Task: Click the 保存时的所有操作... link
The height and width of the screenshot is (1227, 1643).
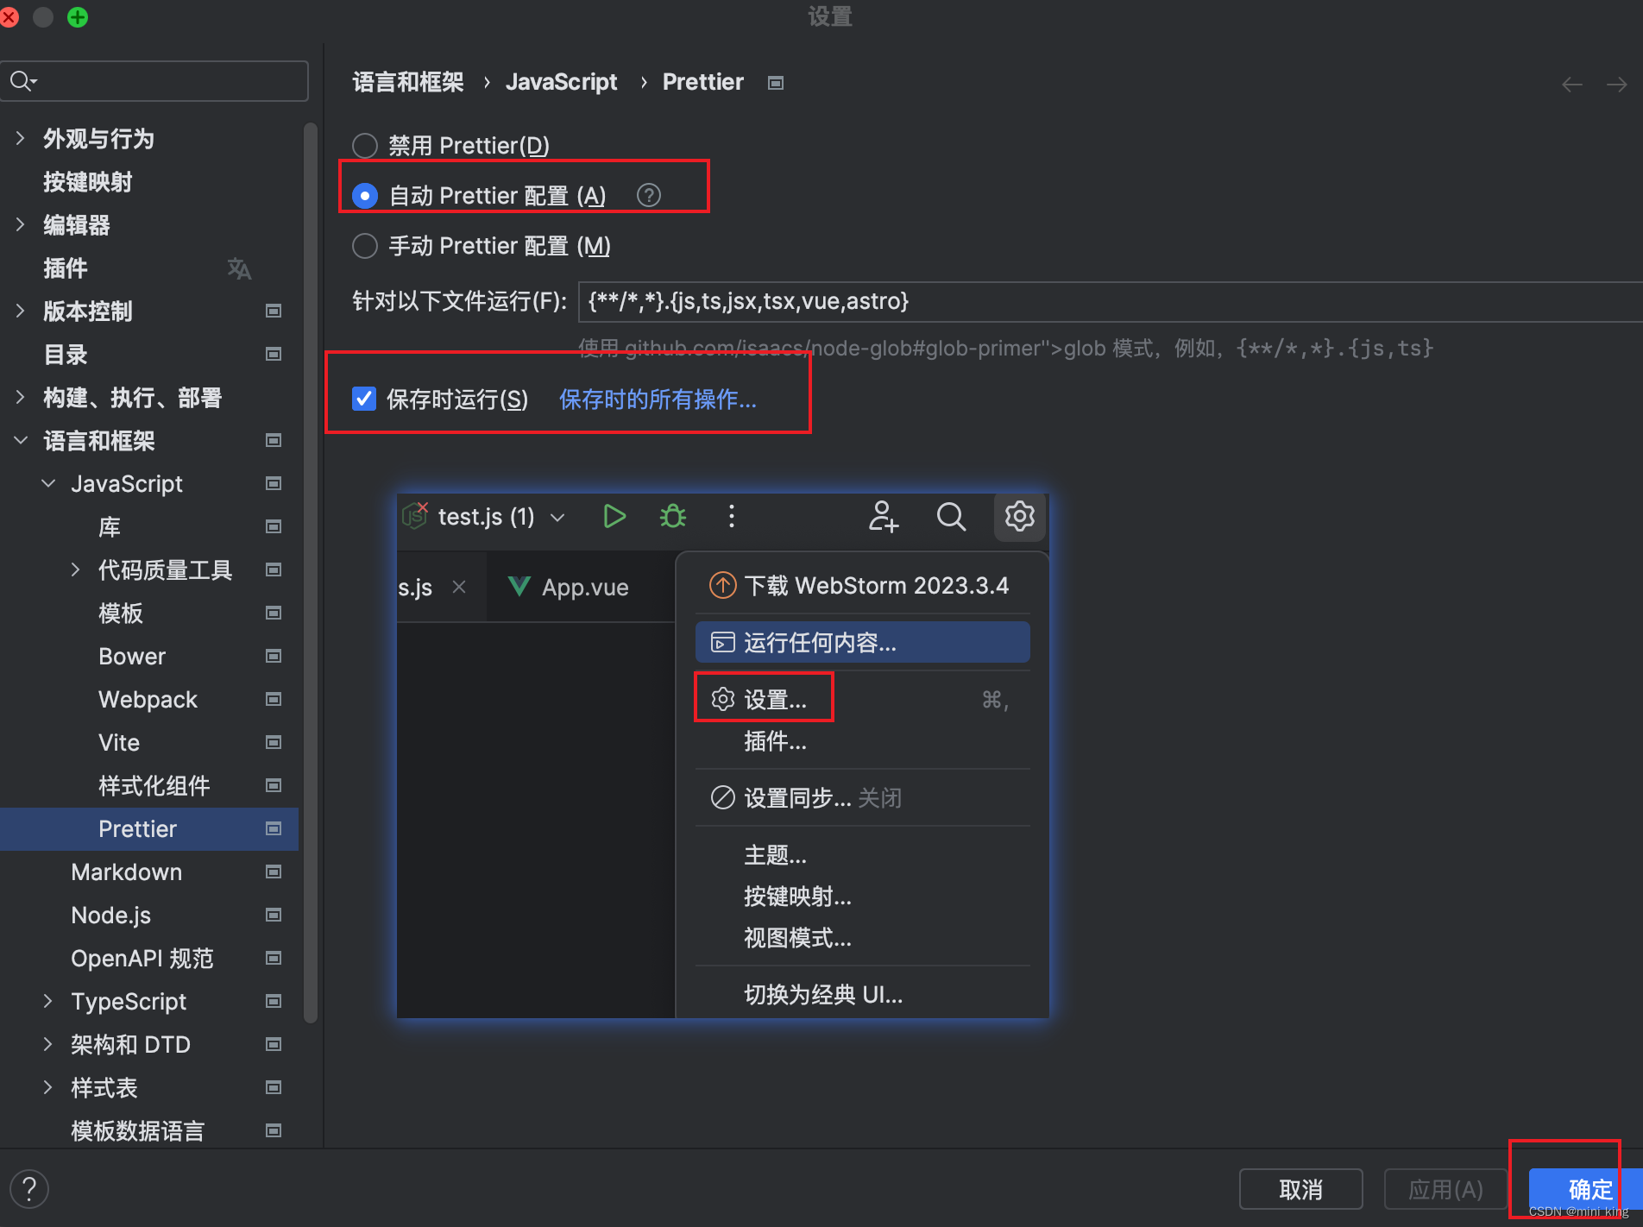Action: coord(658,399)
